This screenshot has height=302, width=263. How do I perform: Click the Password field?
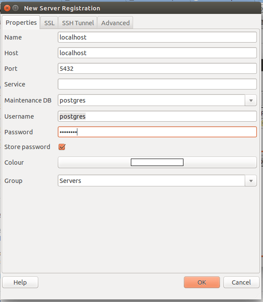157,132
